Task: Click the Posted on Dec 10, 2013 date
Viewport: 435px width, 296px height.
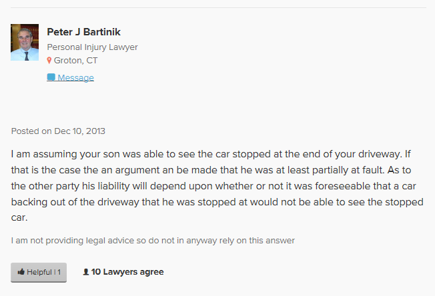Action: [58, 131]
